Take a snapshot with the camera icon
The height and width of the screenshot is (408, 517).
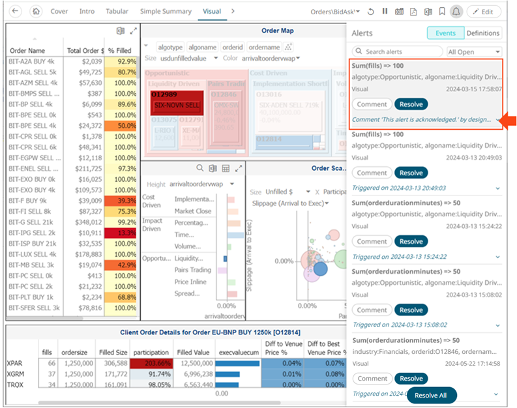pyautogui.click(x=399, y=12)
